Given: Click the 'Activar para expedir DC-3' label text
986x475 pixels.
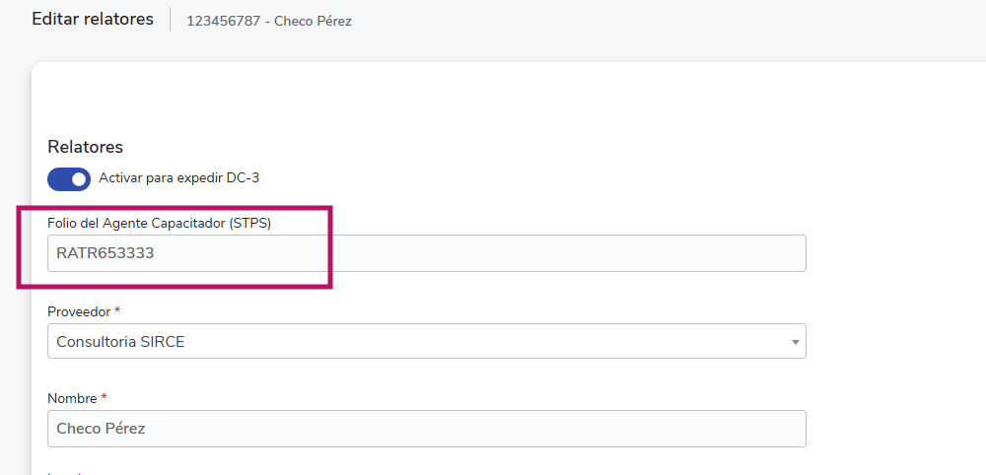Looking at the screenshot, I should 178,178.
